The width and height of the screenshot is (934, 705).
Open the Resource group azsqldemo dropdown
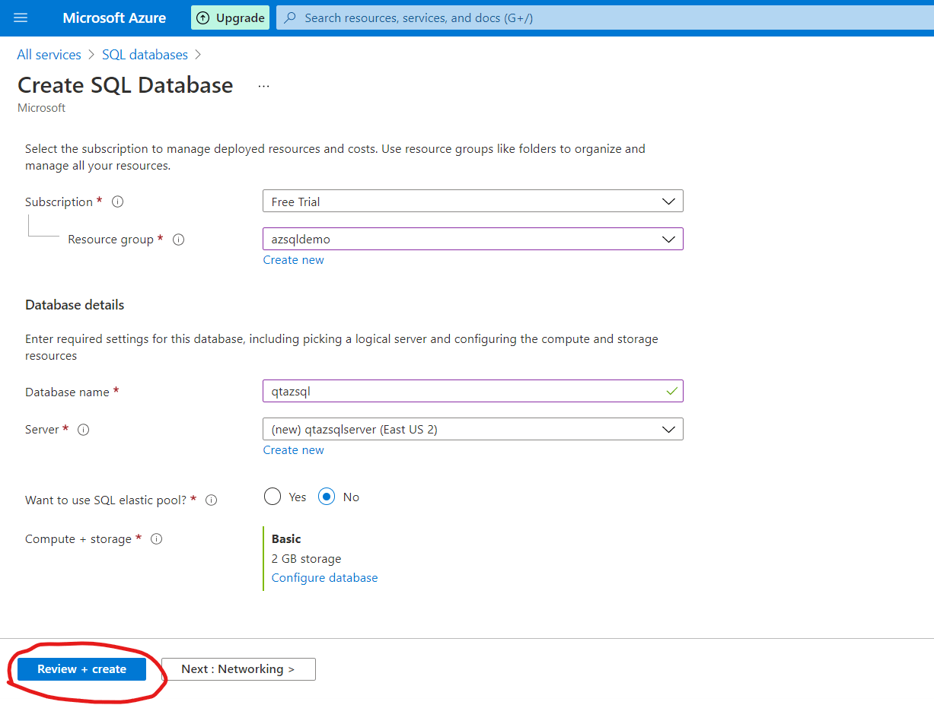473,239
